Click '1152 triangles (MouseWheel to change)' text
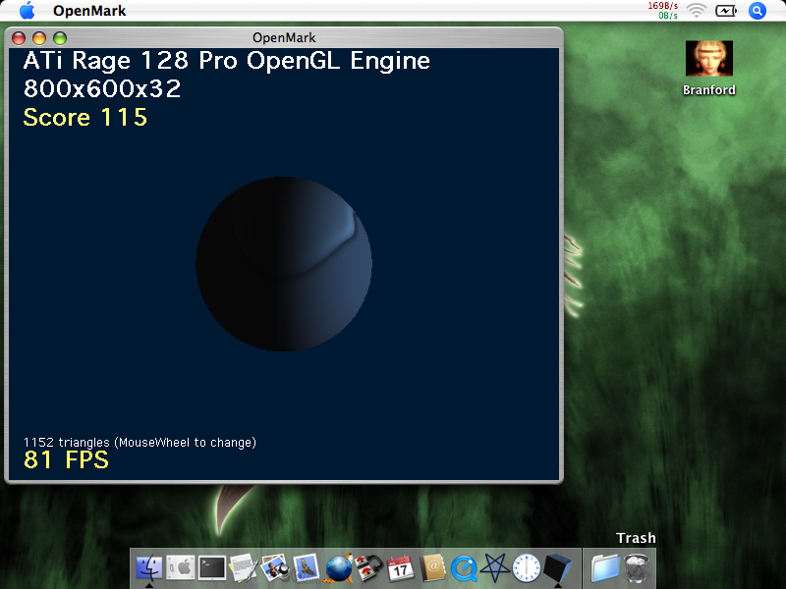This screenshot has height=589, width=786. pyautogui.click(x=140, y=443)
